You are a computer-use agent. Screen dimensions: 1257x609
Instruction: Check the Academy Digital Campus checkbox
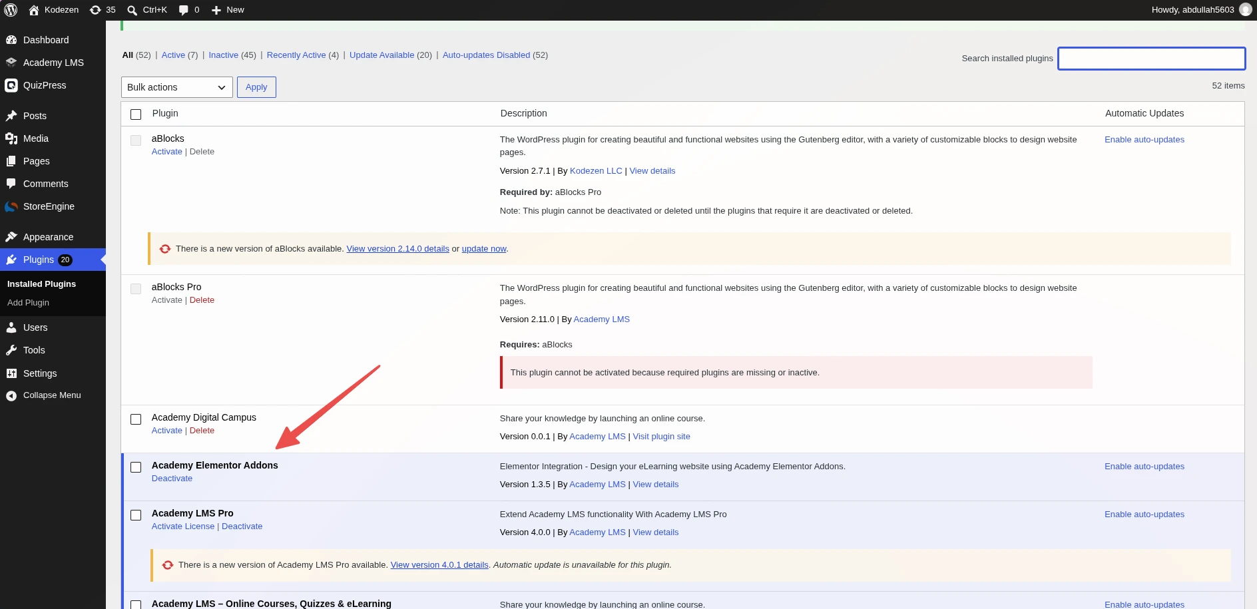click(136, 419)
